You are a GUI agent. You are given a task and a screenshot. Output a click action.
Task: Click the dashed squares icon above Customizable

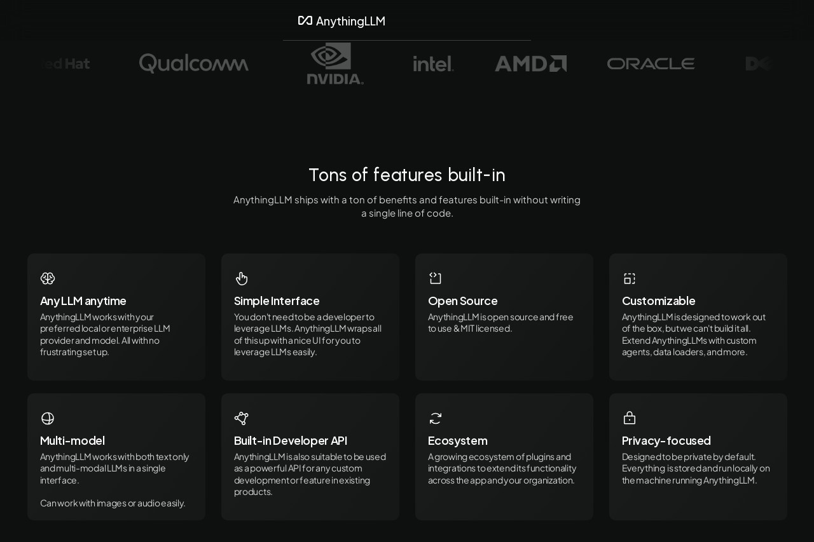click(630, 278)
